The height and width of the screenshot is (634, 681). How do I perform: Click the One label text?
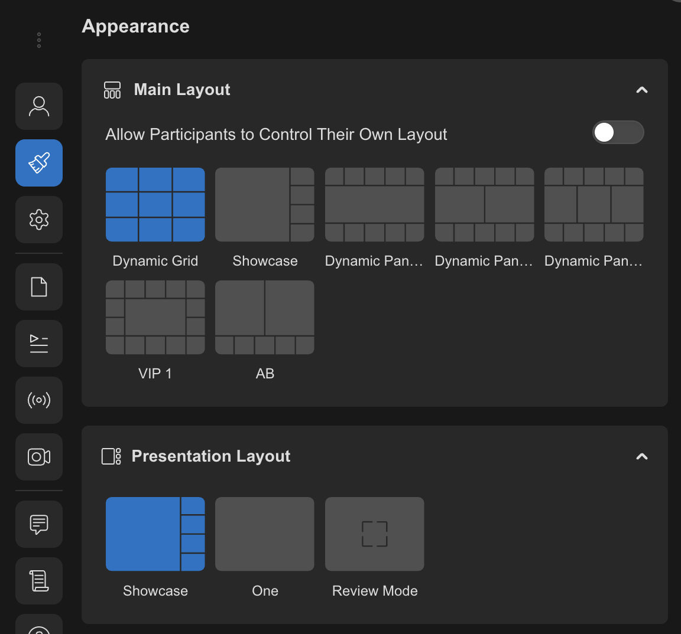(265, 591)
